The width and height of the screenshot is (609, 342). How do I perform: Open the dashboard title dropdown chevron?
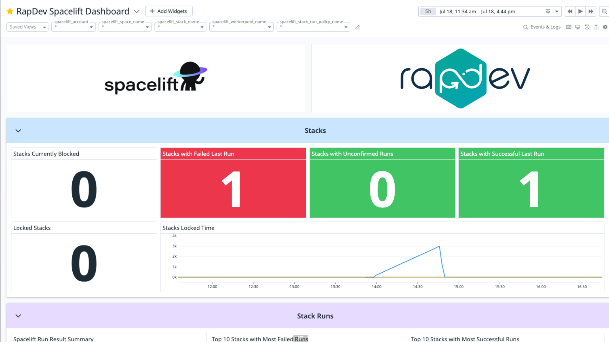tap(137, 11)
